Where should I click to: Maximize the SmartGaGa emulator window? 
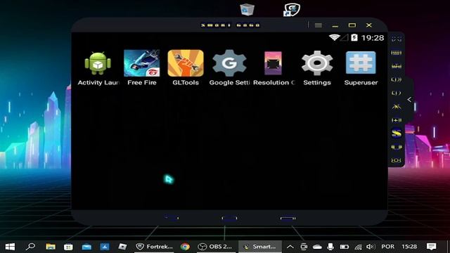click(x=352, y=25)
